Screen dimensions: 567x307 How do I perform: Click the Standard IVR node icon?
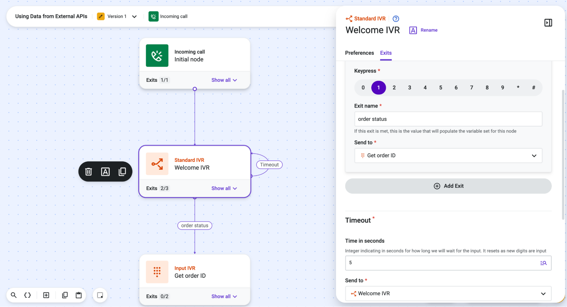(x=157, y=164)
